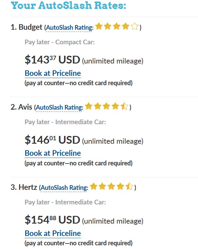This screenshot has height=249, width=198.
Task: Click the first star in Avis's rating
Action: [89, 107]
